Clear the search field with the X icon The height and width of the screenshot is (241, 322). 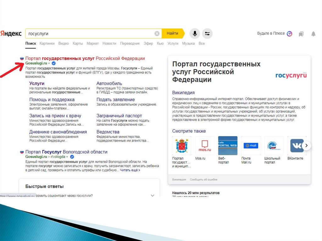tap(157, 33)
